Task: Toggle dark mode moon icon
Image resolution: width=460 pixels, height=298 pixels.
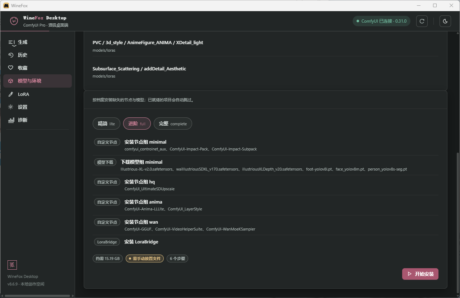Action: (x=445, y=21)
